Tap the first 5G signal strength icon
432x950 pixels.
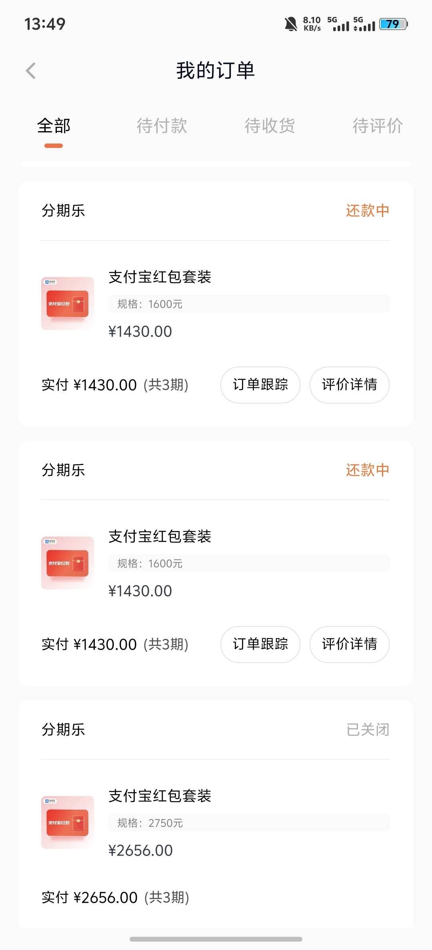pos(338,24)
